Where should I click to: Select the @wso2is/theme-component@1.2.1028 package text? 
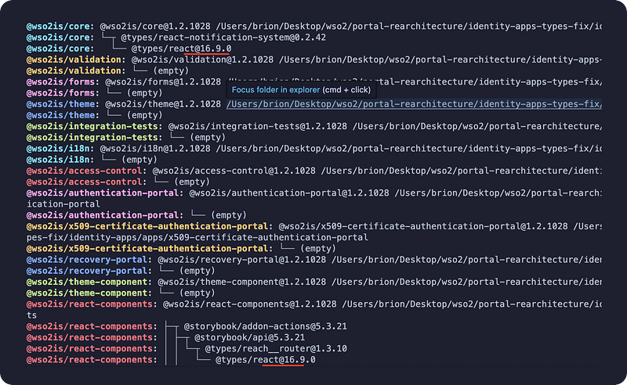pos(242,282)
